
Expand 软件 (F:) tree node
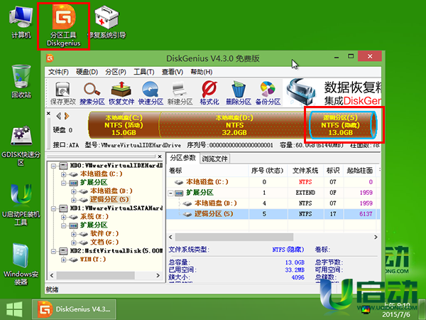(74, 234)
